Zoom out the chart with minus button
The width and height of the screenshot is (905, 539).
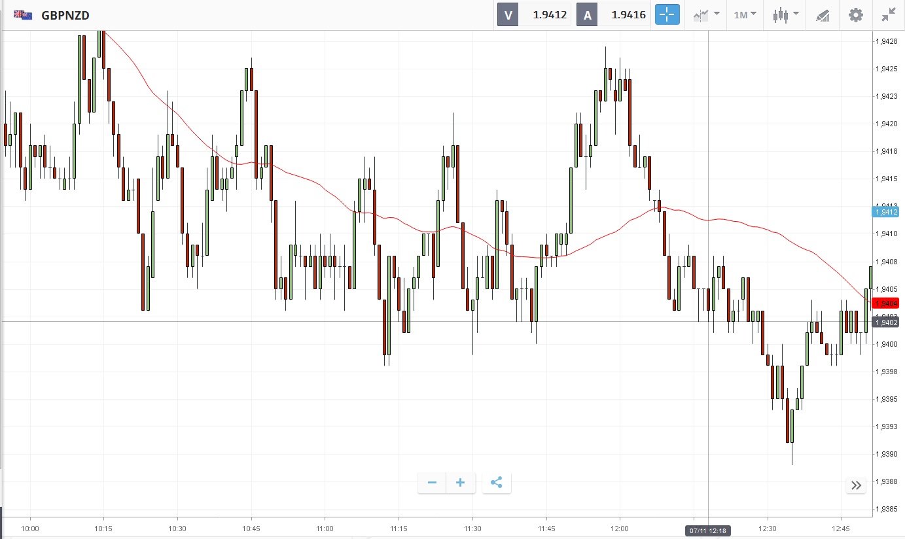432,483
